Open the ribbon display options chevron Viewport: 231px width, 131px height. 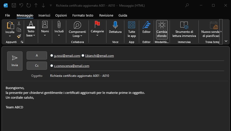click(x=226, y=41)
